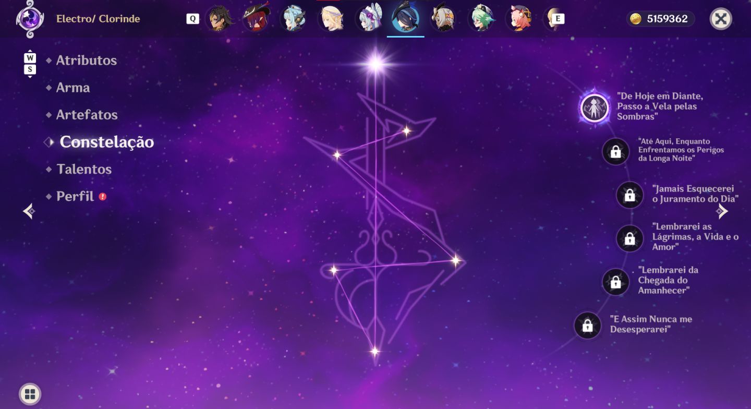This screenshot has height=409, width=751.
Task: Click the "Electro/ Clorinde" character title
Action: pyautogui.click(x=98, y=19)
